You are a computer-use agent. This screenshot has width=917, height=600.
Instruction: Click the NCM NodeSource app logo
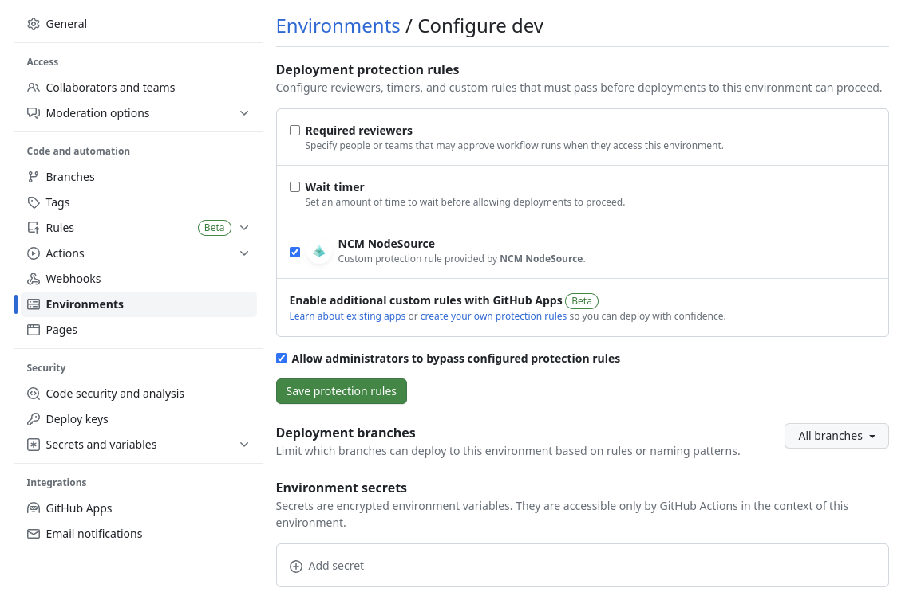tap(319, 252)
